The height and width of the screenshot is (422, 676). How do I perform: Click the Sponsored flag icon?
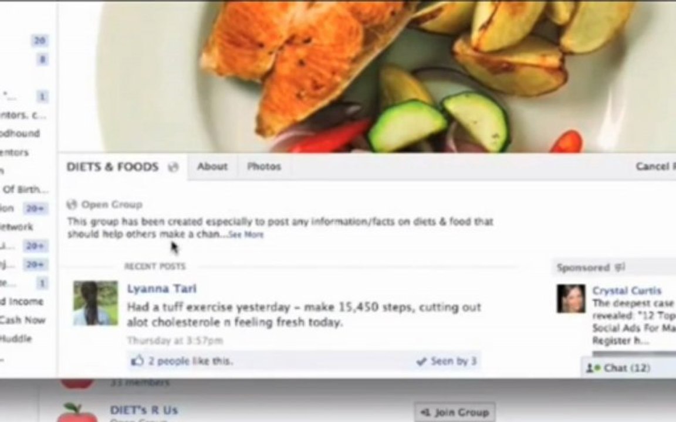pos(620,267)
